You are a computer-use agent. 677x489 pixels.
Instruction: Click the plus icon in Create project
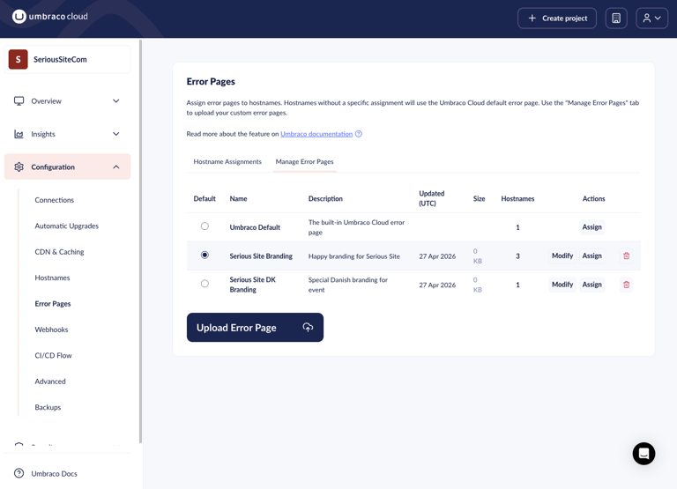tap(532, 19)
